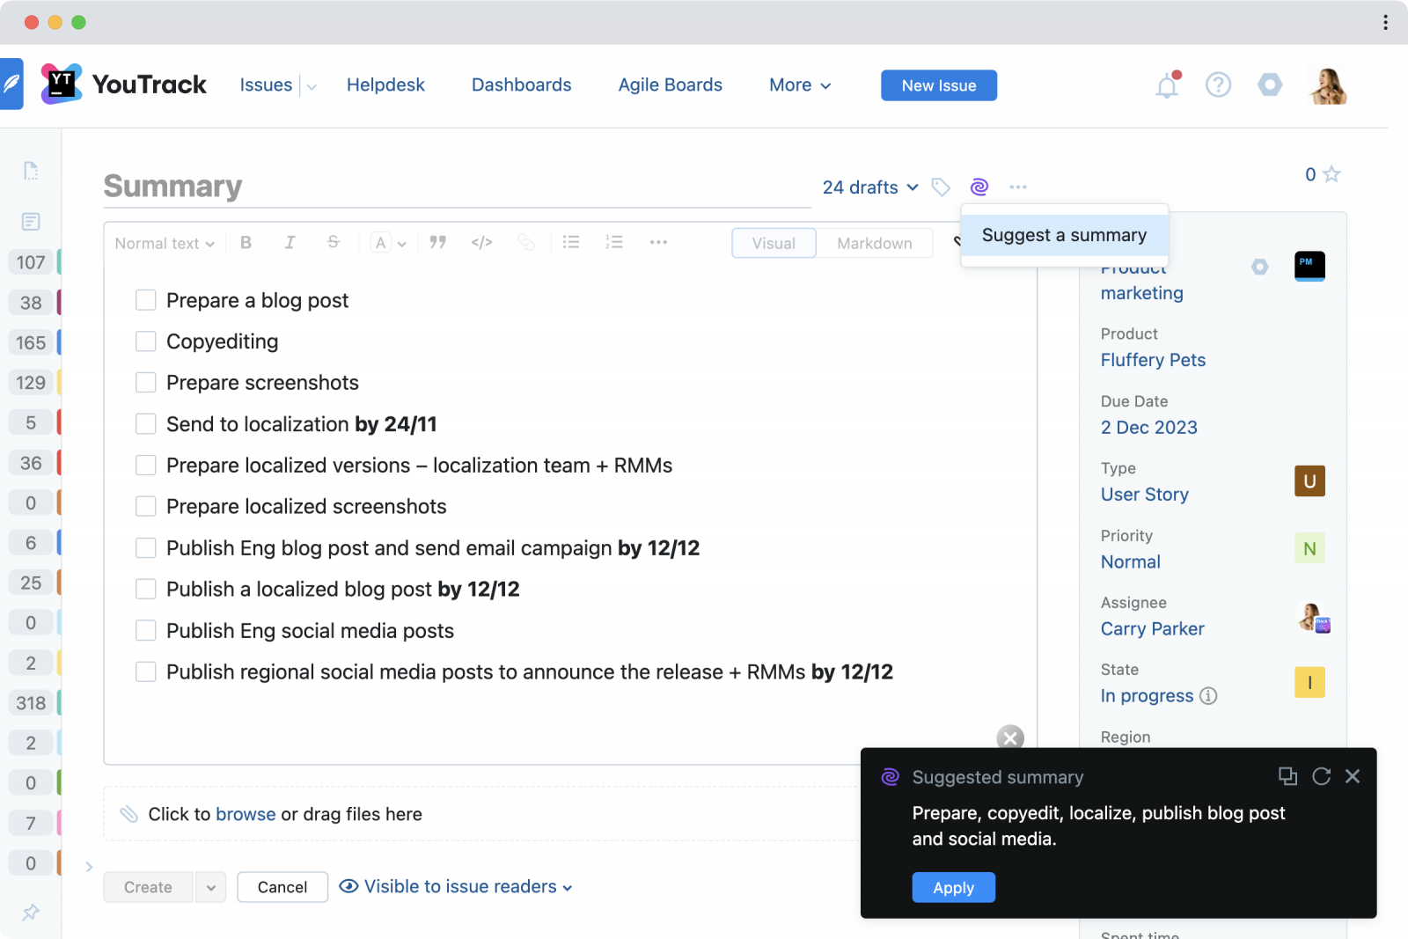
Task: Close the Suggested summary popup
Action: pos(1353,776)
